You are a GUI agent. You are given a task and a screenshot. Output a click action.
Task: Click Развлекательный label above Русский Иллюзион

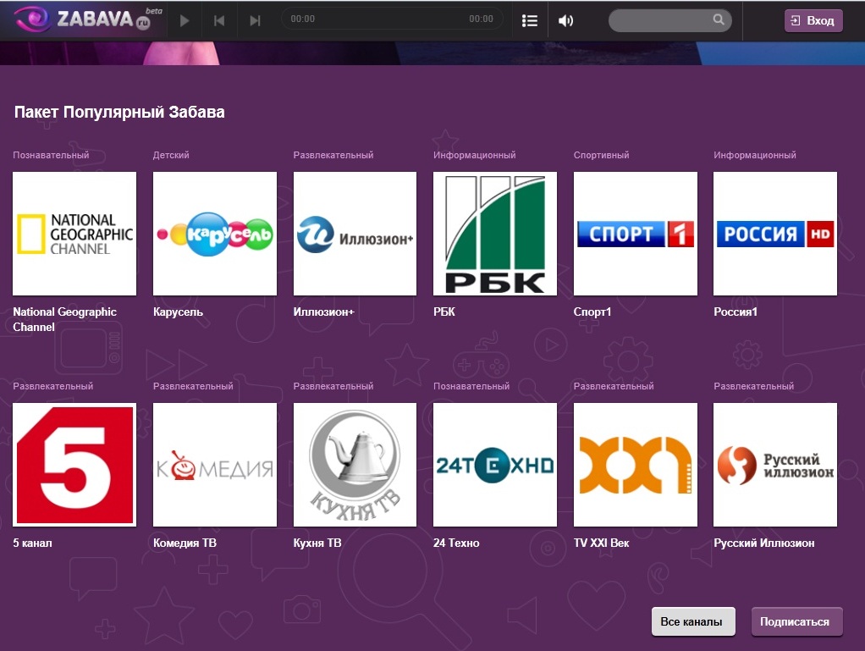point(753,386)
